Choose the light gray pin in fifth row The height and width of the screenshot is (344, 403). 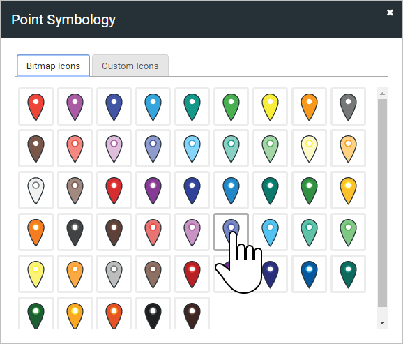[114, 274]
